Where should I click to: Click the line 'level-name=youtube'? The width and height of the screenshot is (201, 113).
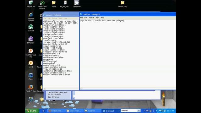pyautogui.click(x=54, y=29)
